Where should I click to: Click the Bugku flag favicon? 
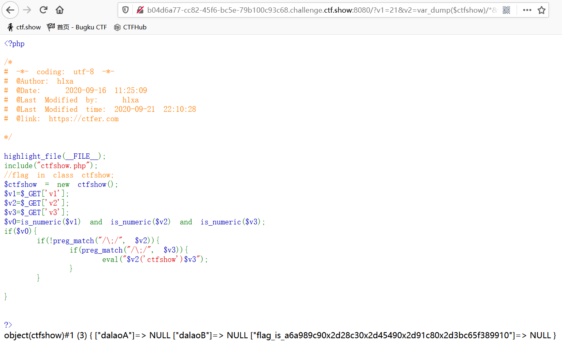[51, 27]
